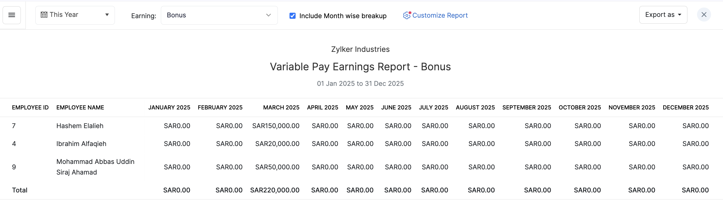Click the December 2025 column header
Image resolution: width=723 pixels, height=208 pixels.
[685, 107]
